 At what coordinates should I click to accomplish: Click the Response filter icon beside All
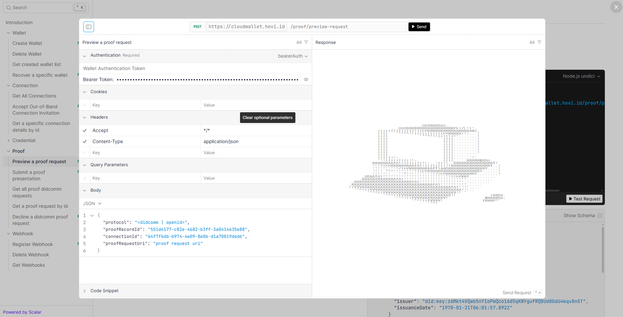click(x=539, y=42)
